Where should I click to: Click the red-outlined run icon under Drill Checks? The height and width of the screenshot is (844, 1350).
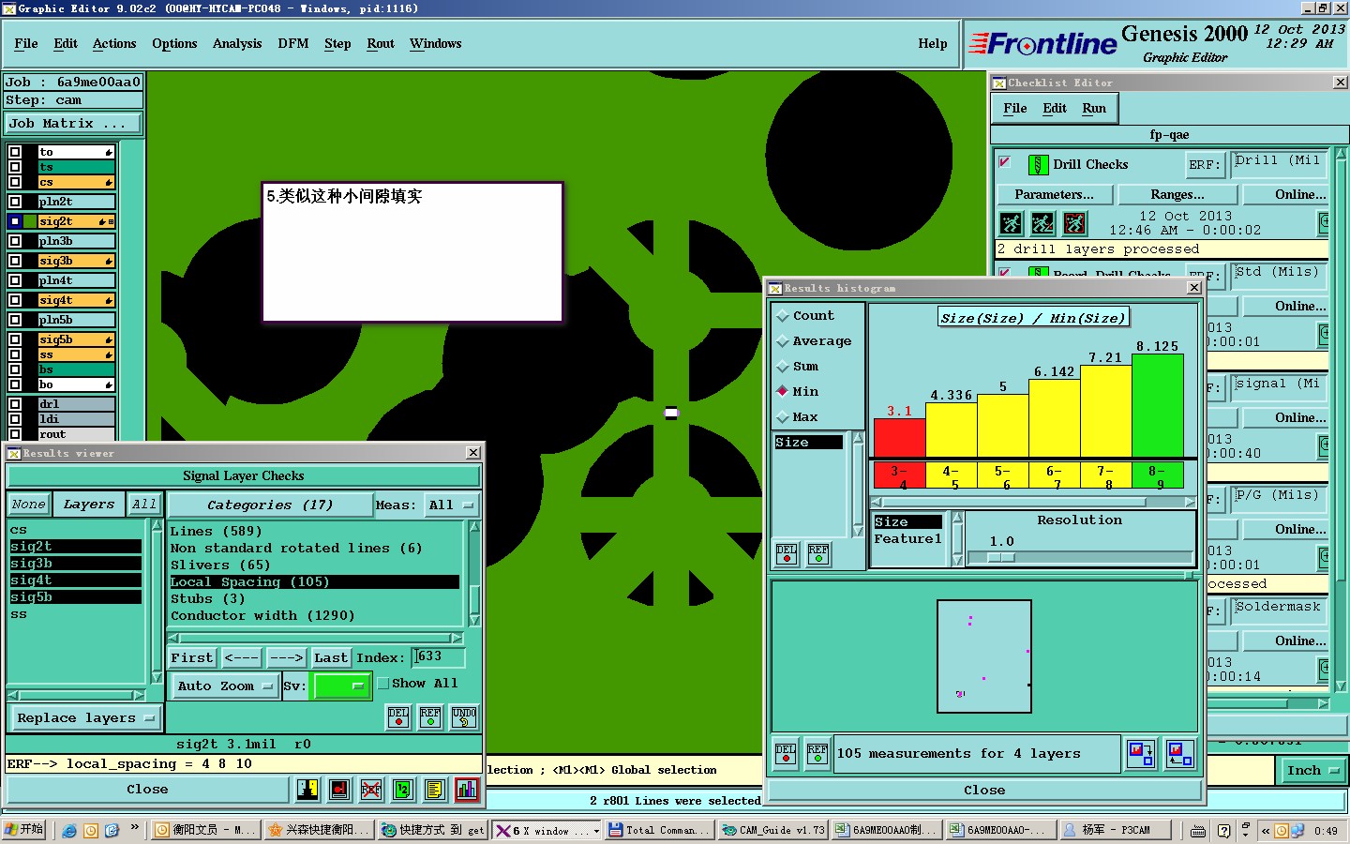click(x=1074, y=223)
